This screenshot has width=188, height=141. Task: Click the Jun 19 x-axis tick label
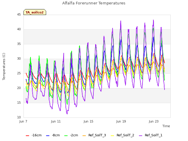coord(121,121)
